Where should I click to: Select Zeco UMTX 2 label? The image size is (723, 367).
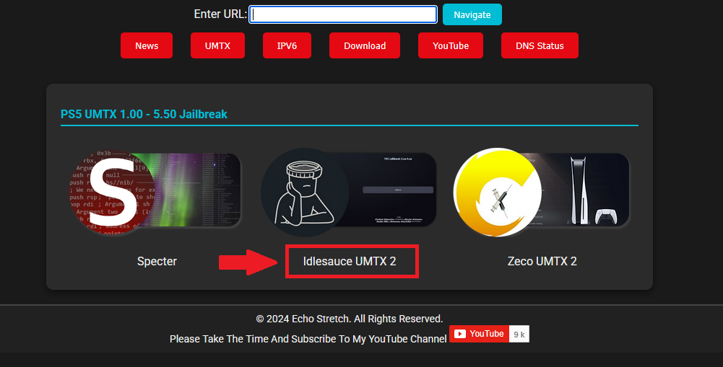tap(542, 261)
